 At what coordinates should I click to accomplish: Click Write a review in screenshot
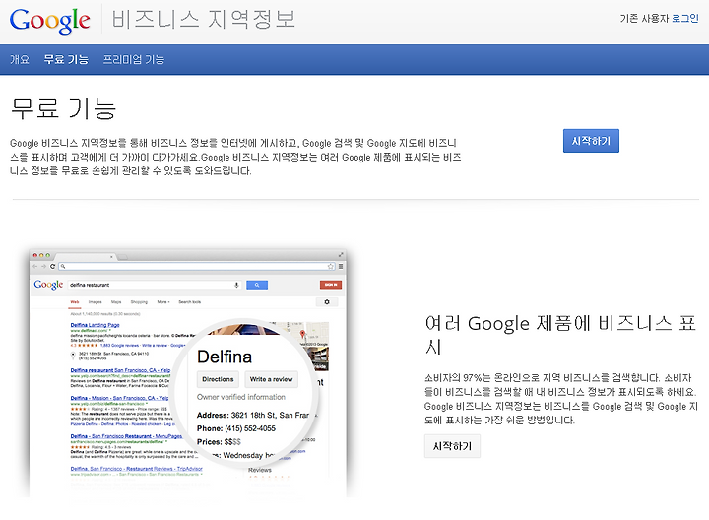pyautogui.click(x=272, y=379)
